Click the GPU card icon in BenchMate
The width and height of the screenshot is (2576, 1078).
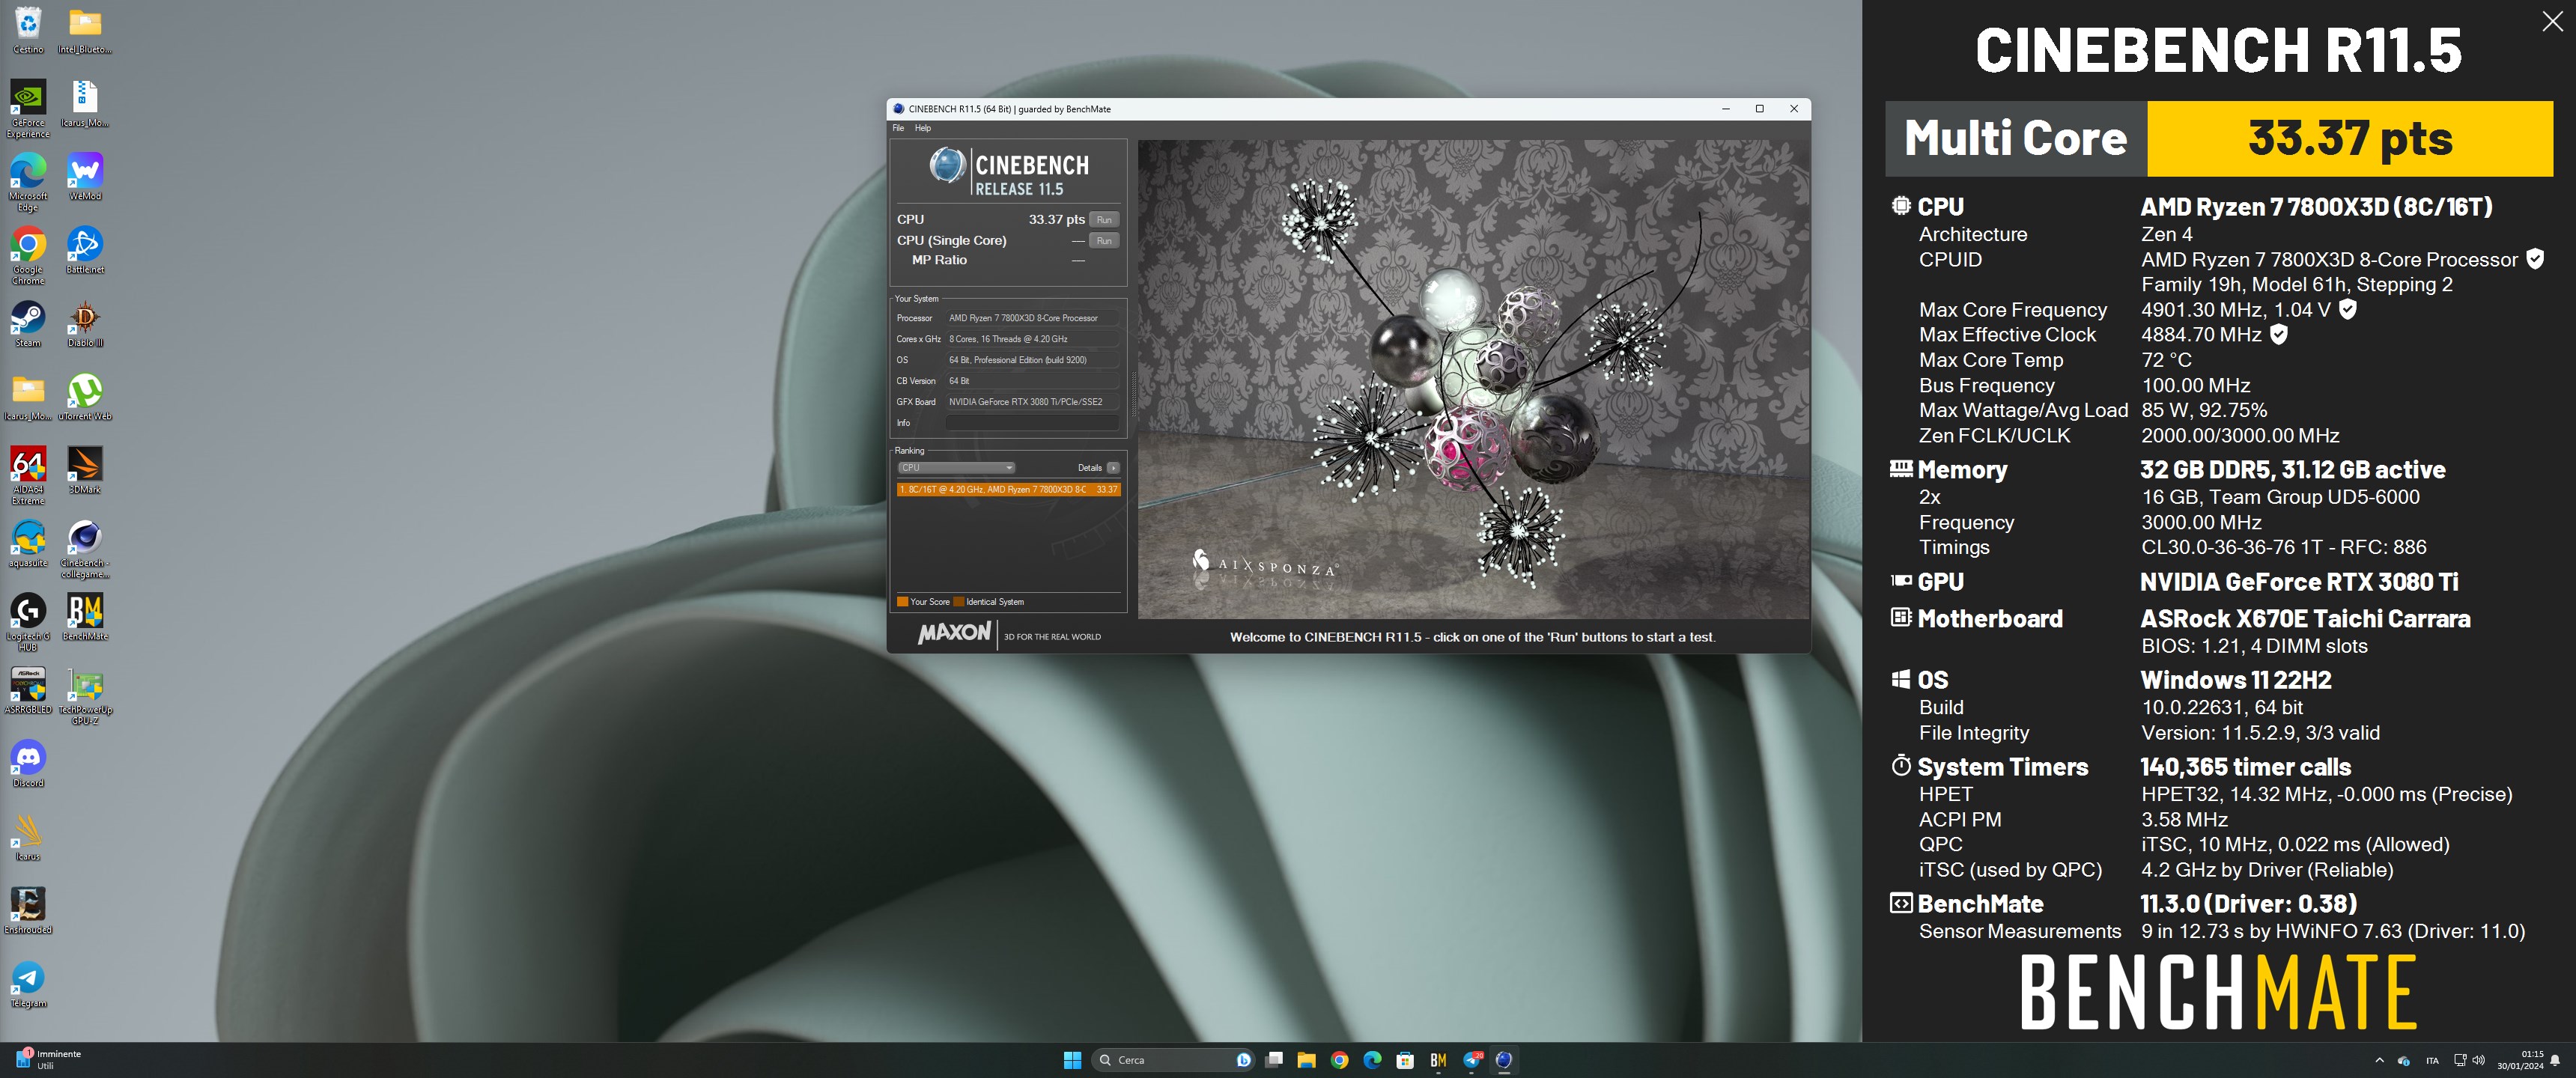pos(1900,581)
